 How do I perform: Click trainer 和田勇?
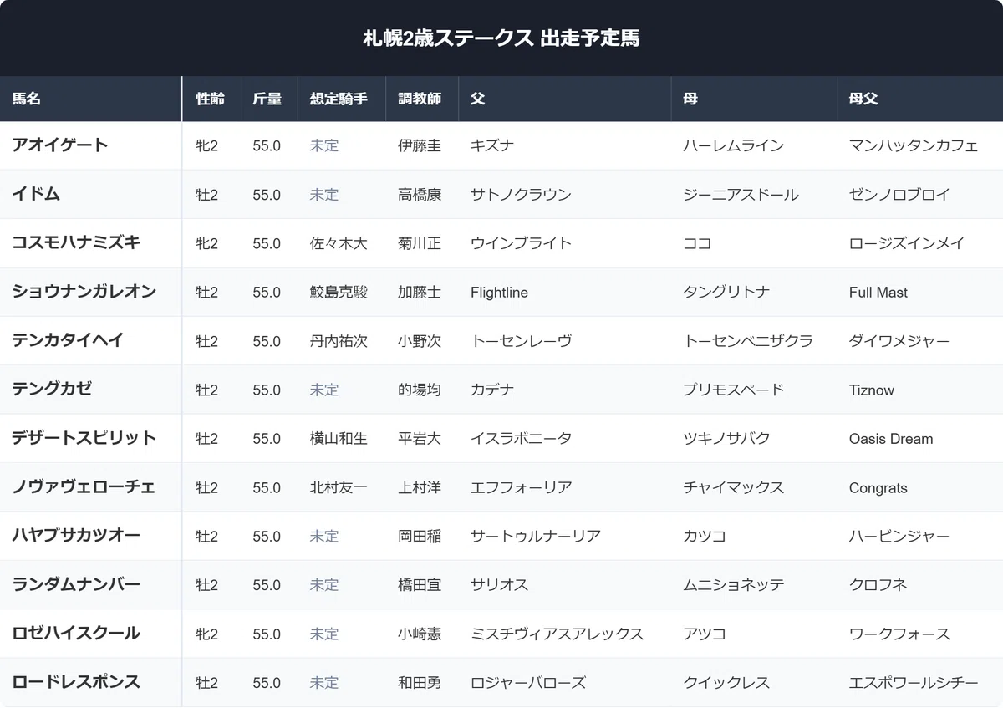pos(420,684)
